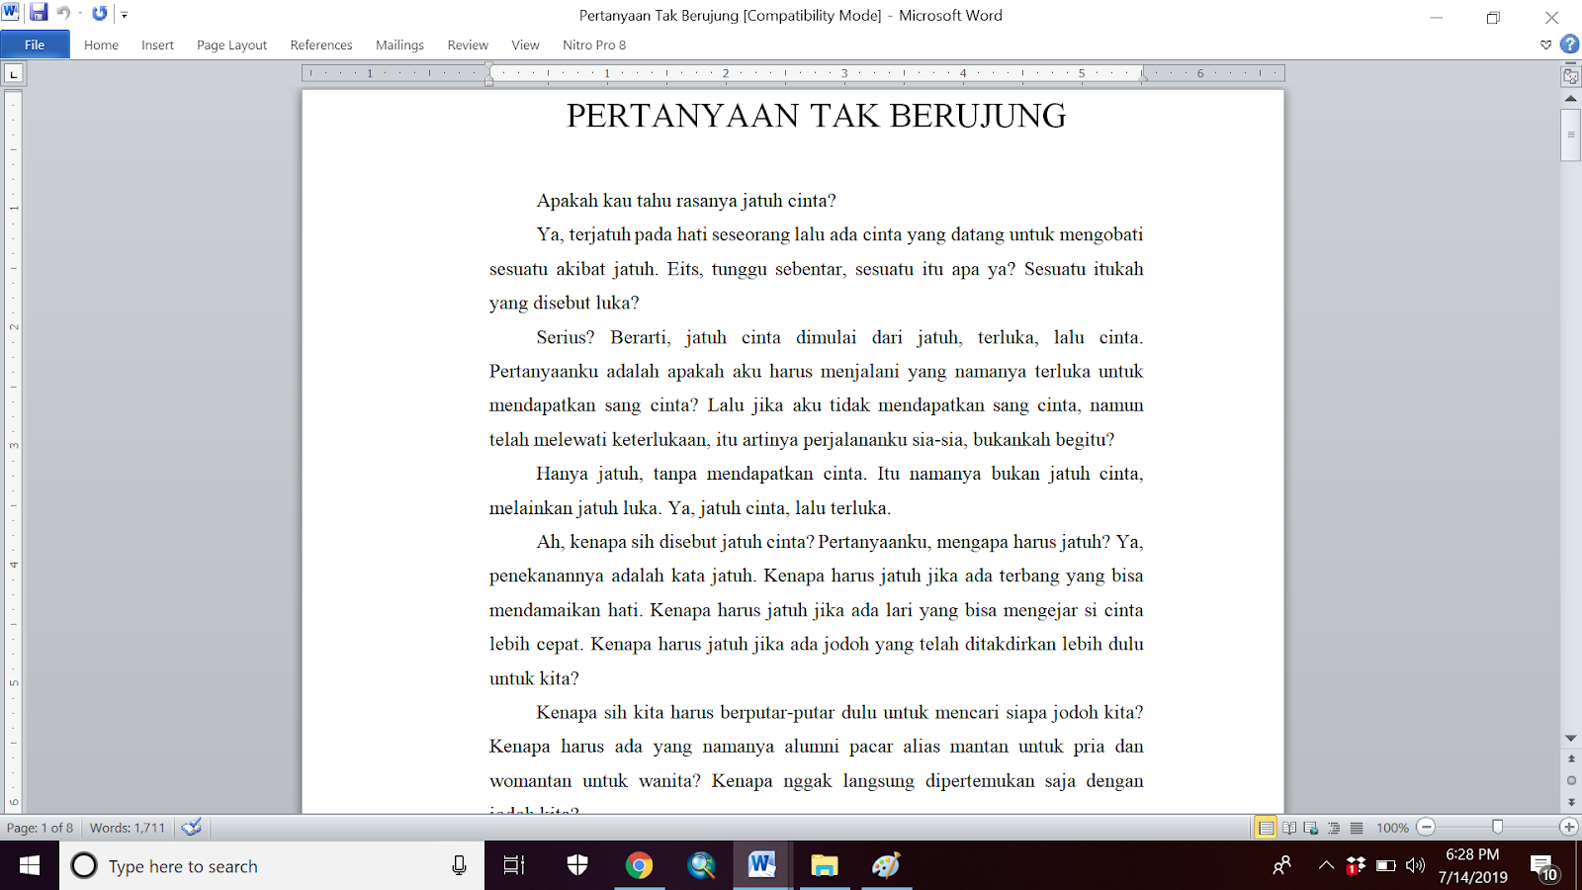
Task: Open word count via Words: 1,711 label
Action: tap(127, 828)
